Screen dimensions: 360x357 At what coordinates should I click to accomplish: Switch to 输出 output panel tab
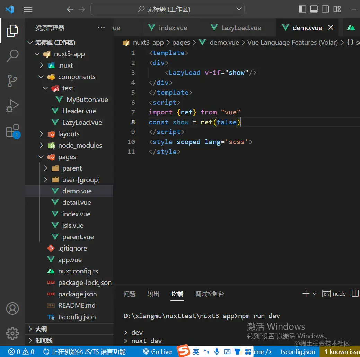click(x=153, y=294)
